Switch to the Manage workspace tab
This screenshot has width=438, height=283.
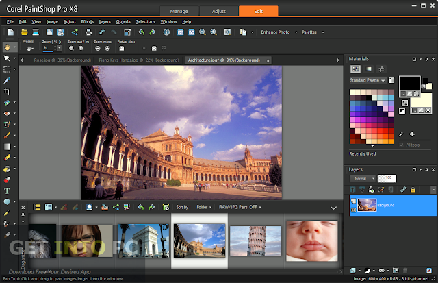point(179,11)
